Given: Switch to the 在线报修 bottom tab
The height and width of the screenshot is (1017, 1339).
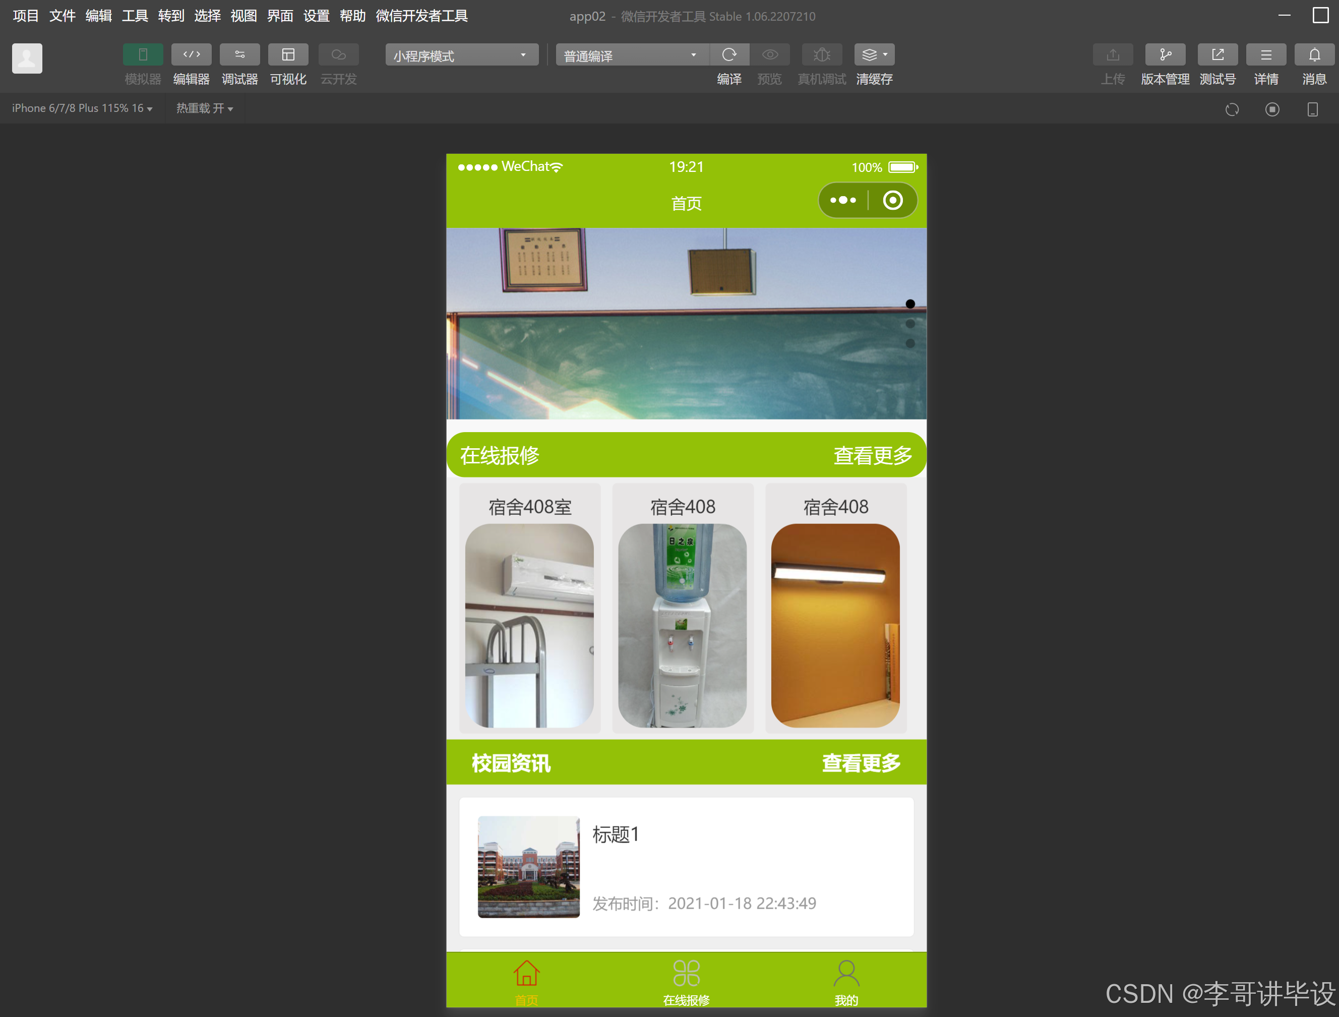Looking at the screenshot, I should (686, 982).
